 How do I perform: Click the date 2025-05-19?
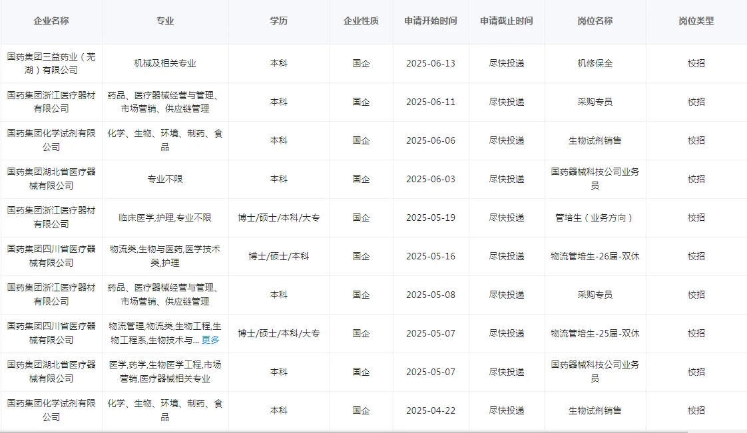coord(431,217)
